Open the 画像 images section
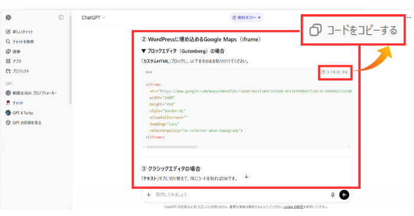 point(13,51)
